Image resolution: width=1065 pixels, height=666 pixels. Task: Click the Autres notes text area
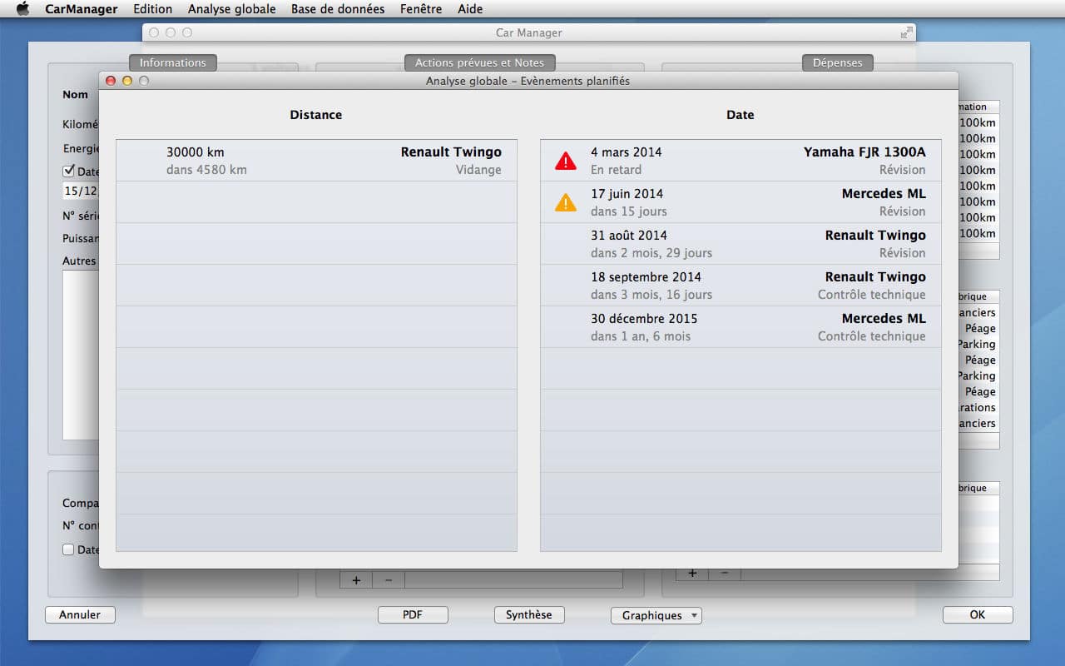(81, 355)
